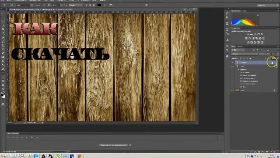Select the Zoom tool

(3, 89)
